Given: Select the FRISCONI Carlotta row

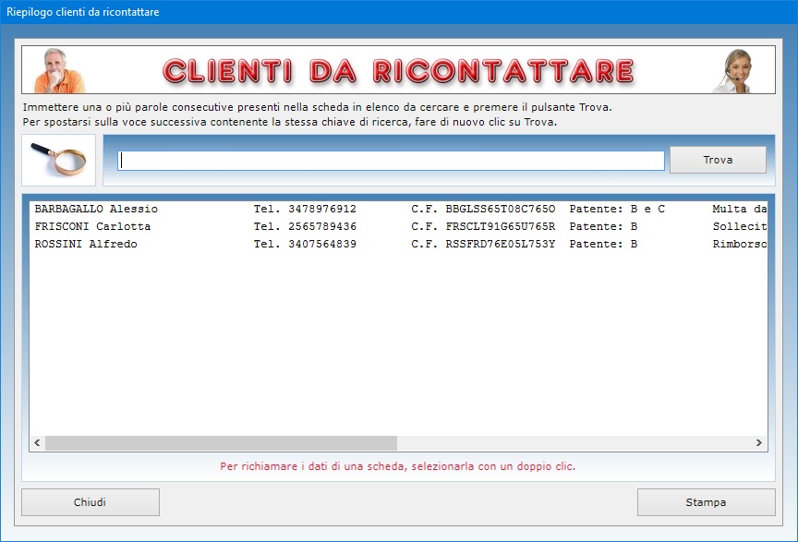Looking at the screenshot, I should pyautogui.click(x=398, y=226).
